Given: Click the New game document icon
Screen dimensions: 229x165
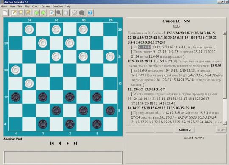Looking at the screenshot, I should point(6,13).
